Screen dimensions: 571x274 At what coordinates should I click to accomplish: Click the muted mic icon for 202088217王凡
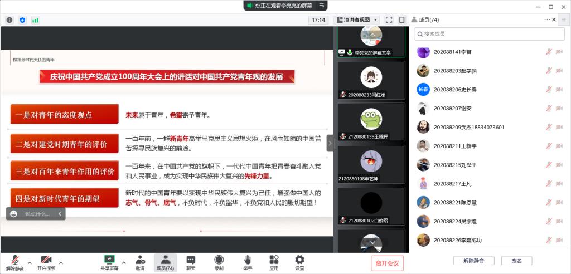point(549,184)
